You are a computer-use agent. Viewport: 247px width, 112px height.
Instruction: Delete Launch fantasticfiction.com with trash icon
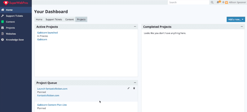134,88
